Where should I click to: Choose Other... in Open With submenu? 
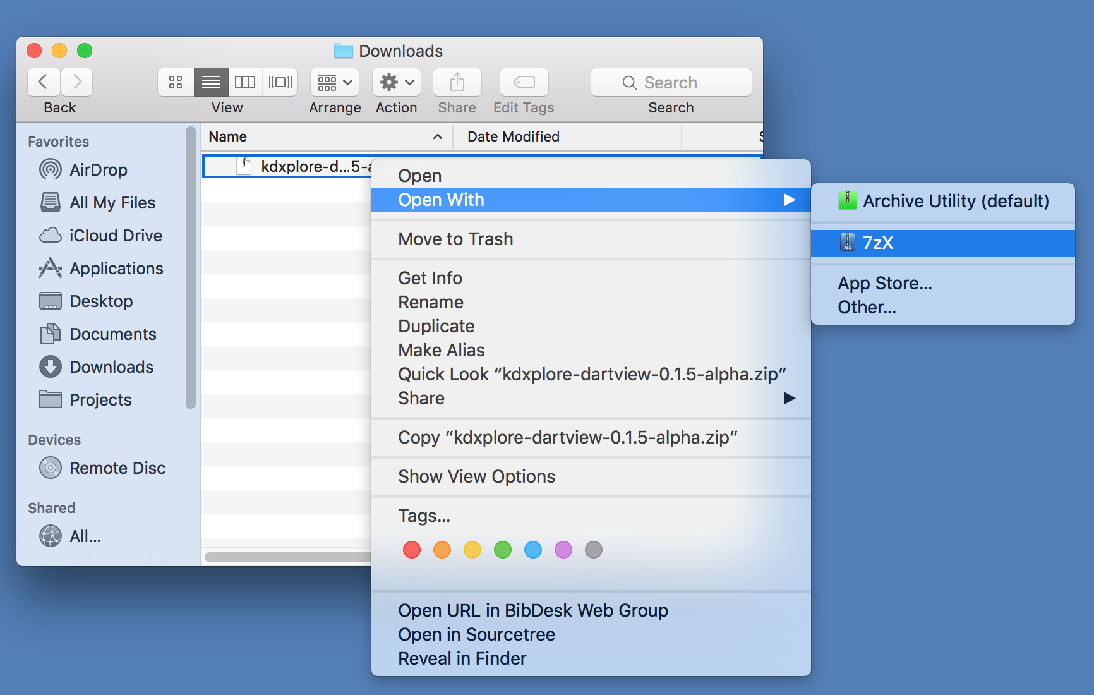[x=943, y=307]
